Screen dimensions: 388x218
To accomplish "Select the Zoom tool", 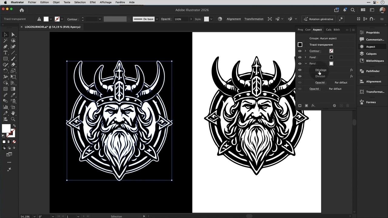I will [x=13, y=119].
